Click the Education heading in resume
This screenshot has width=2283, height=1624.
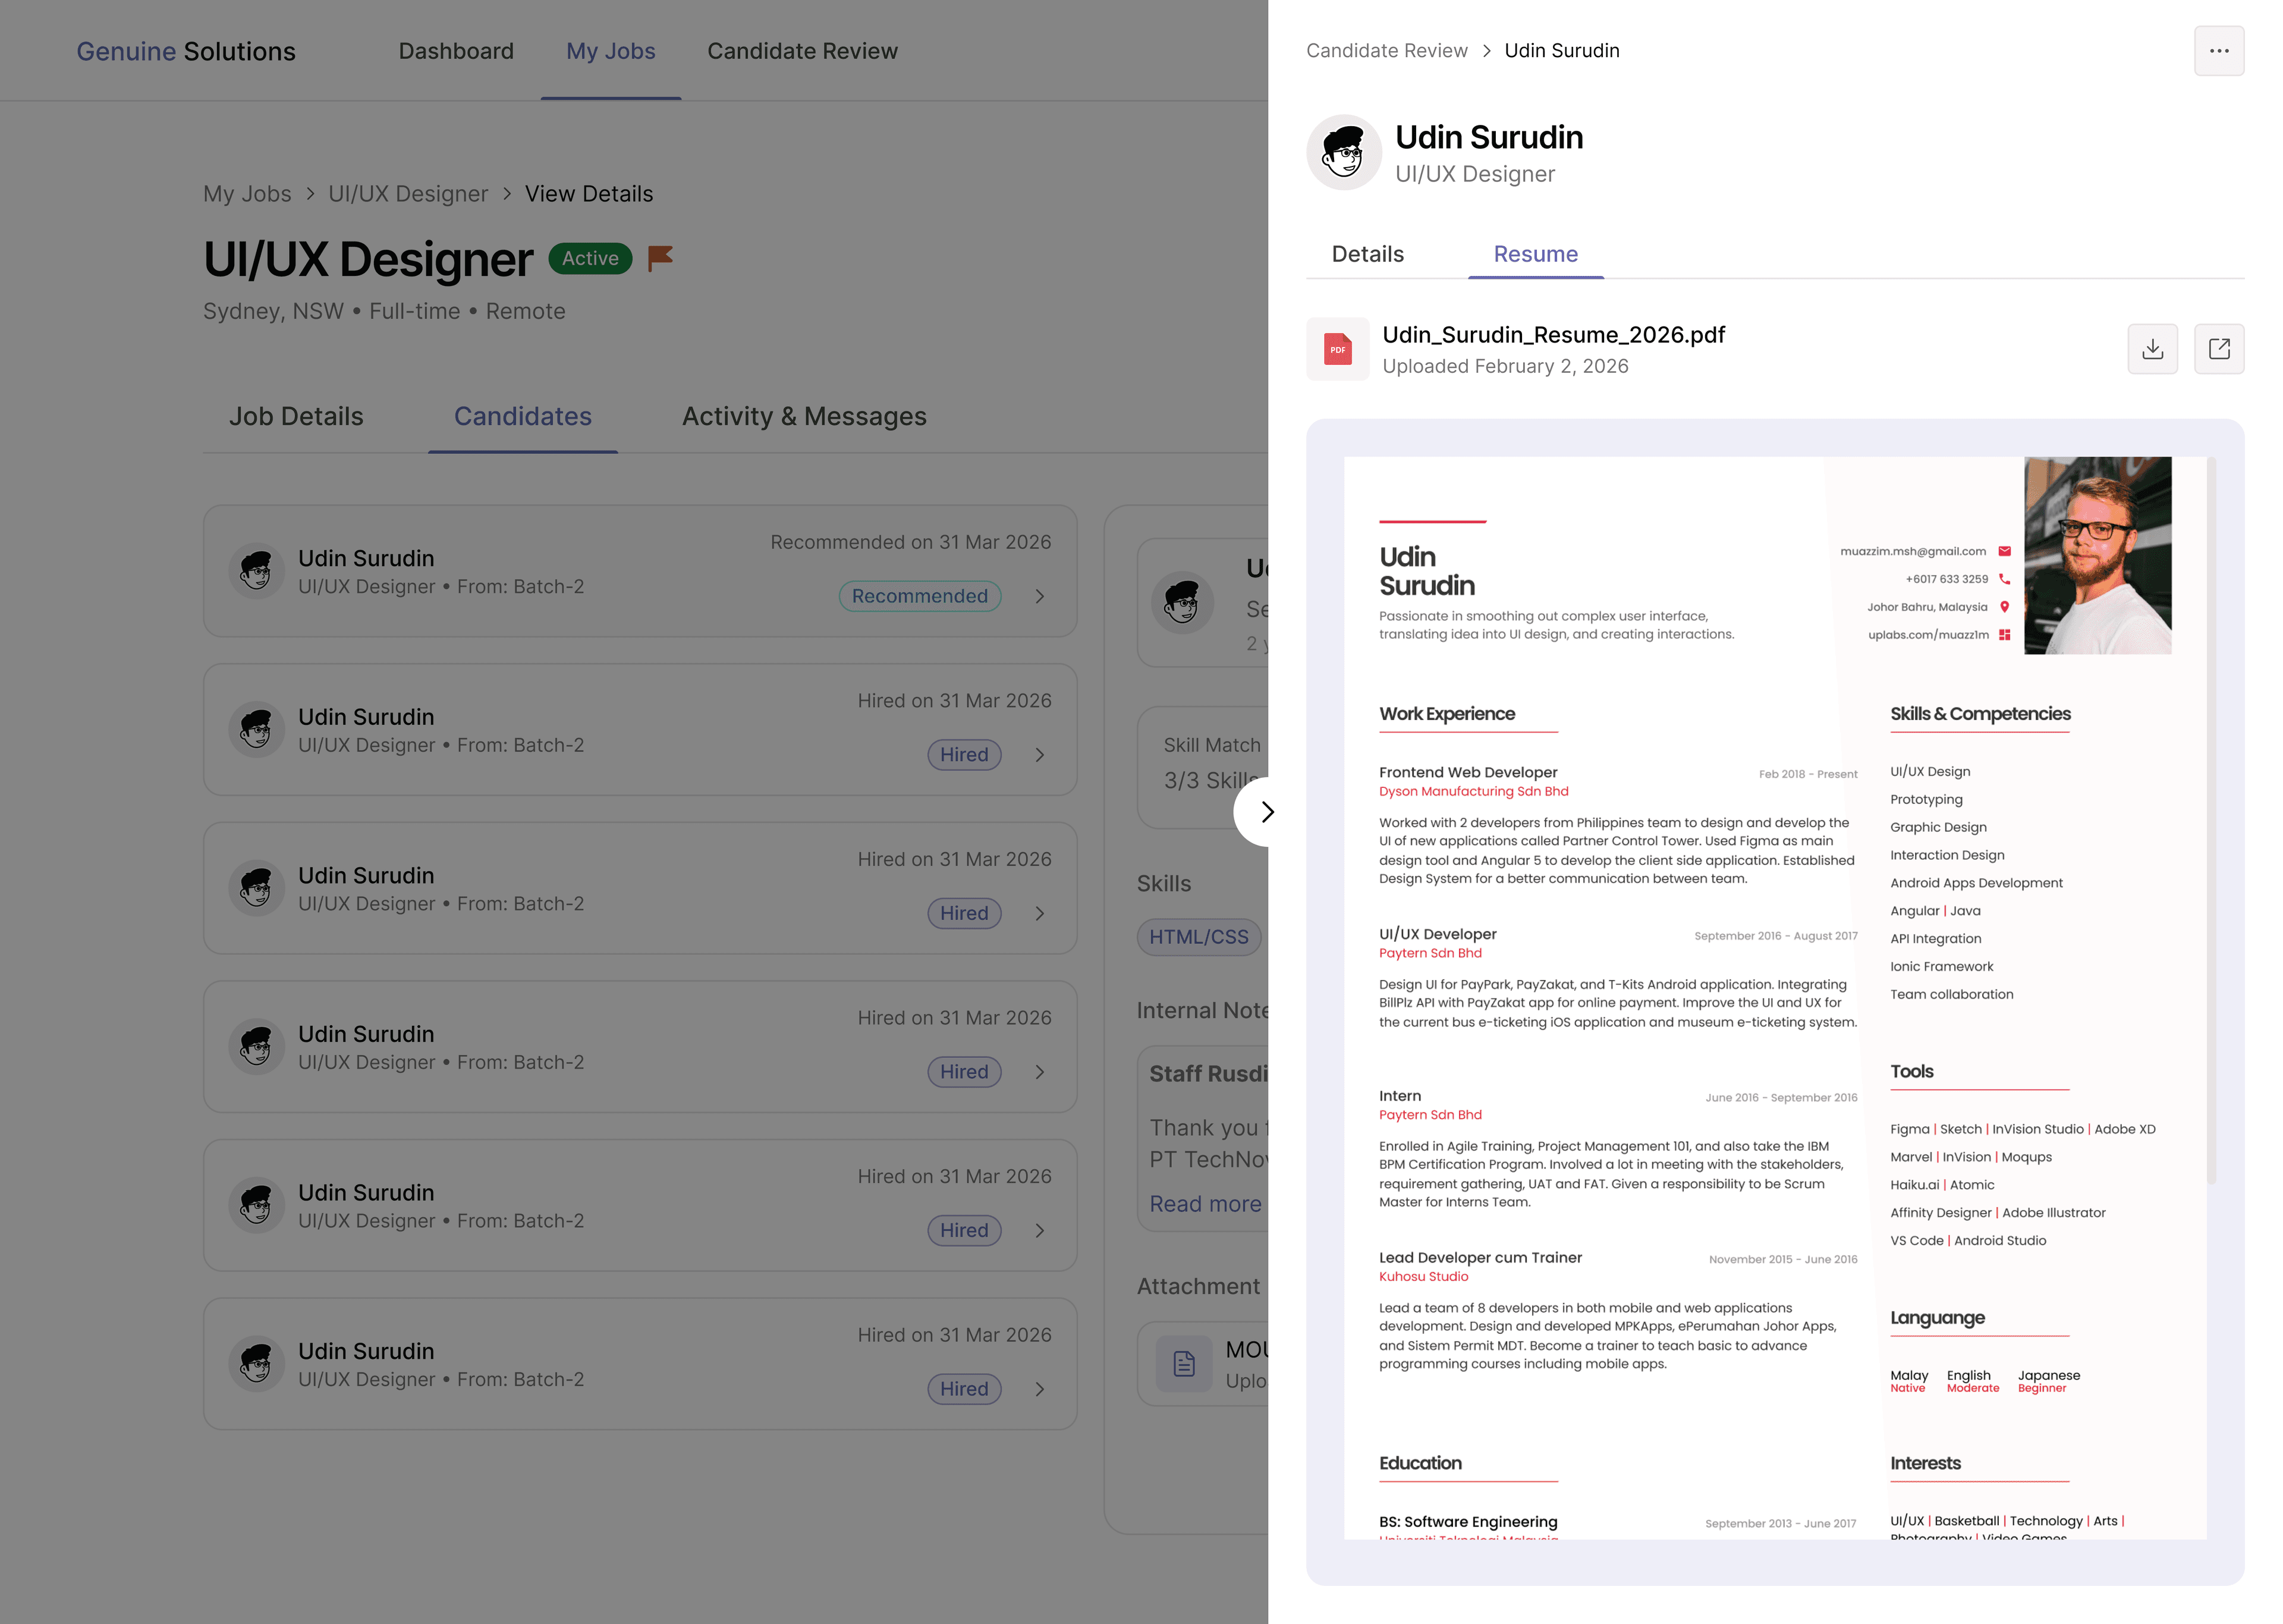point(1419,1463)
